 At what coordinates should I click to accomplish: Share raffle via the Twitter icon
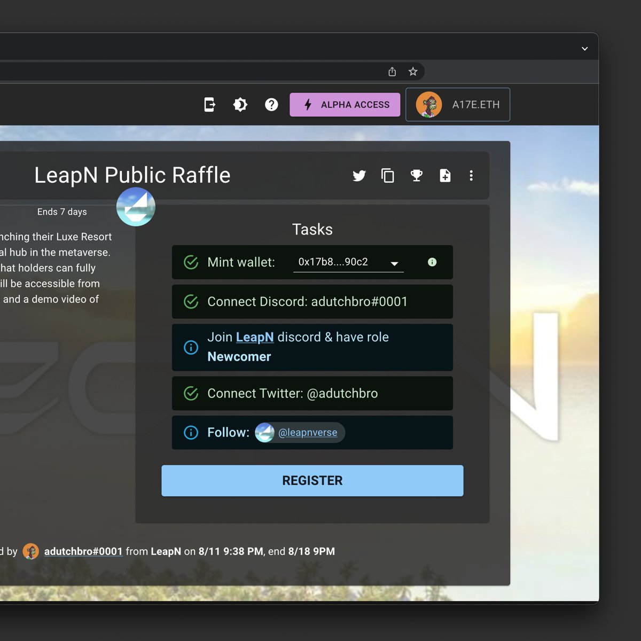(x=359, y=176)
